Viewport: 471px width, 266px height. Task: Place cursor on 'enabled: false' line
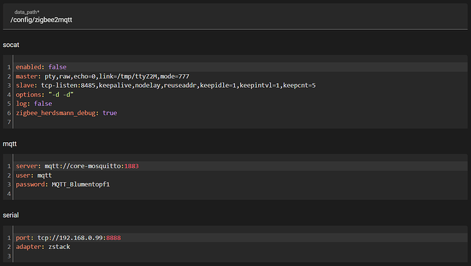pos(240,67)
